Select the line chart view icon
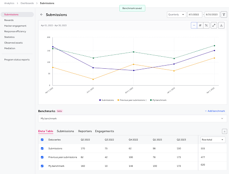 click(194, 25)
